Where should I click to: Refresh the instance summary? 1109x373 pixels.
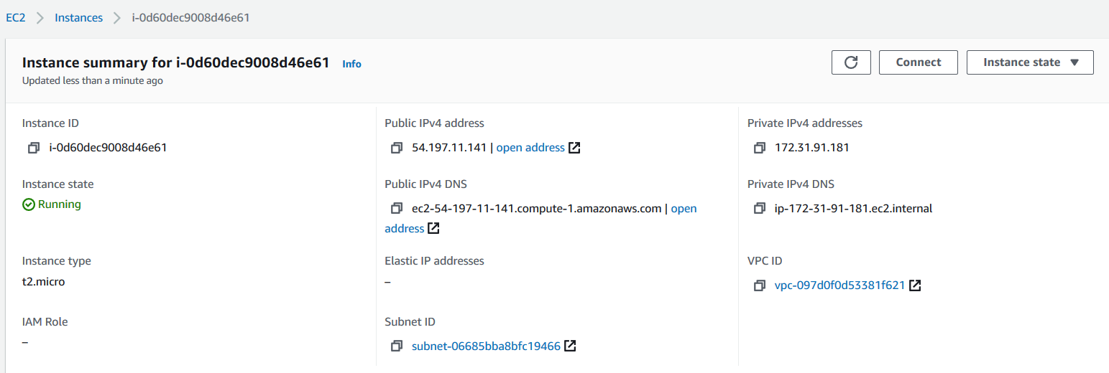[851, 62]
